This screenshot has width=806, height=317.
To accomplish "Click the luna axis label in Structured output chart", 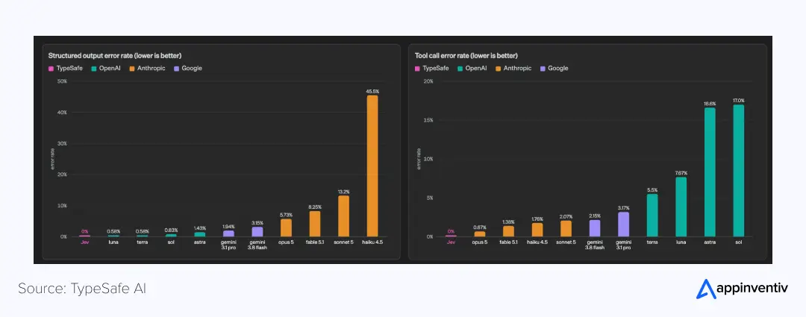I will pyautogui.click(x=113, y=242).
